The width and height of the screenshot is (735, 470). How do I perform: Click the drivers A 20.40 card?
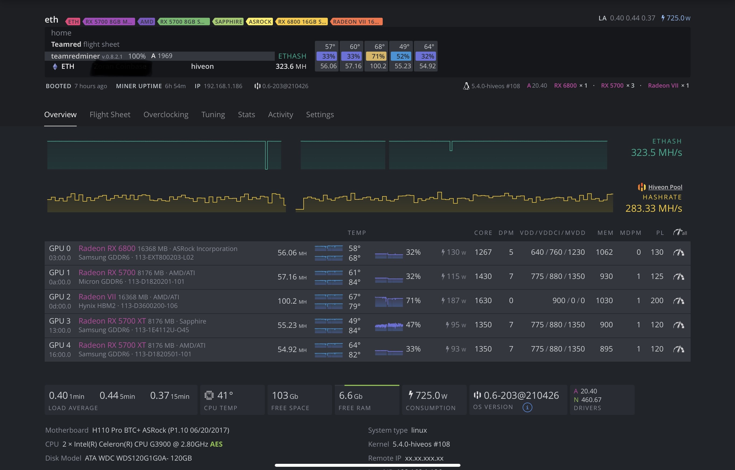click(602, 400)
